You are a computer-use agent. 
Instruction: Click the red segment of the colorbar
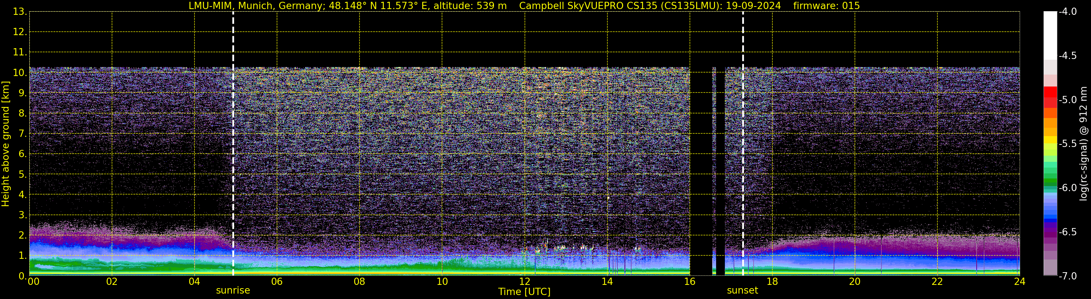coord(1050,92)
